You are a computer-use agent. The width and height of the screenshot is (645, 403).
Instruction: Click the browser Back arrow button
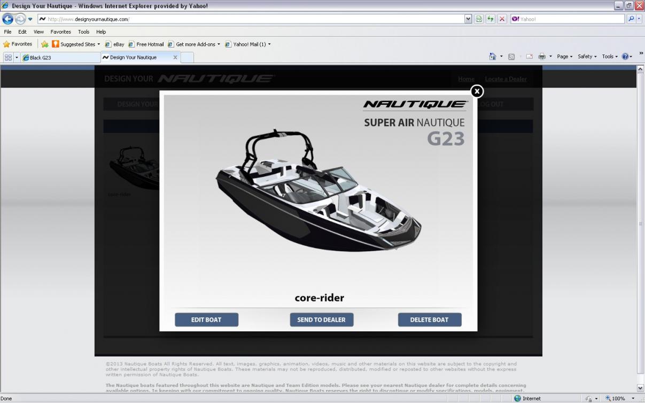click(x=7, y=19)
